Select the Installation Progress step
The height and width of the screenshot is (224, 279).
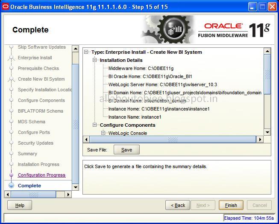pos(38,164)
